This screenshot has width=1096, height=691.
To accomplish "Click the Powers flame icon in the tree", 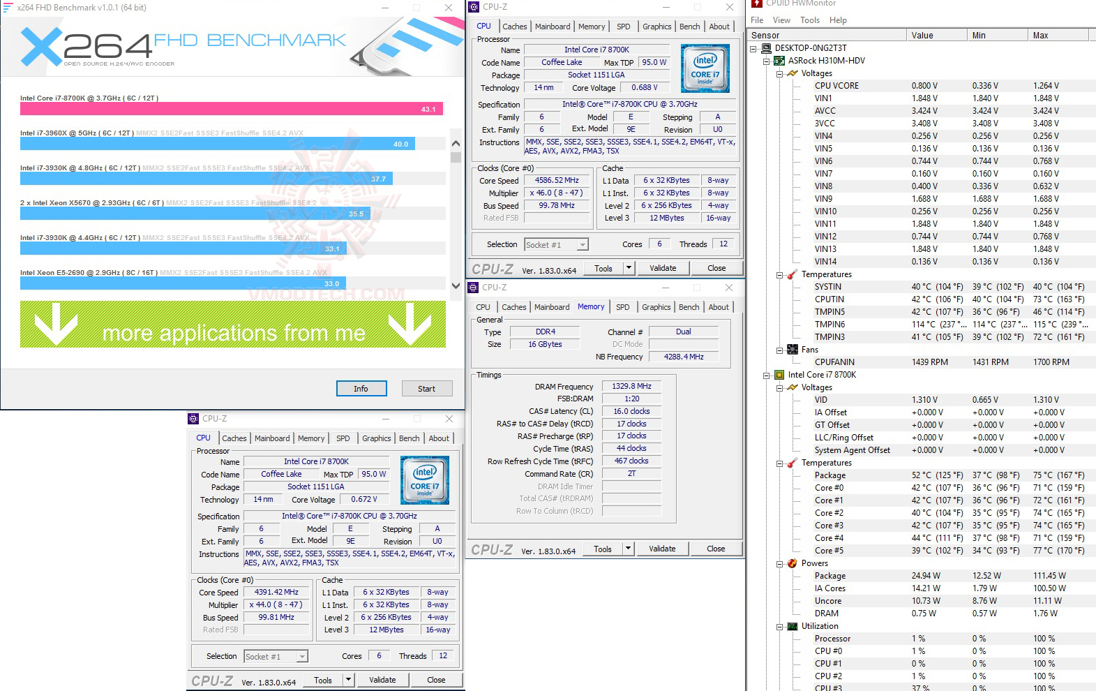I will pyautogui.click(x=793, y=563).
